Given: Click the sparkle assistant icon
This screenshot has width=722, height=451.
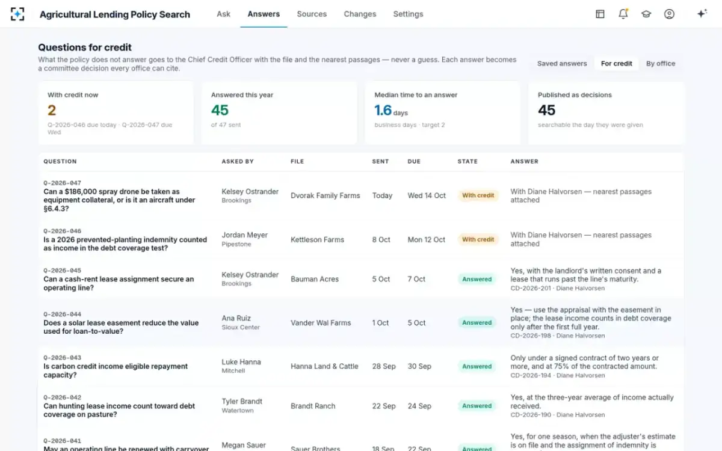Looking at the screenshot, I should click(x=702, y=14).
